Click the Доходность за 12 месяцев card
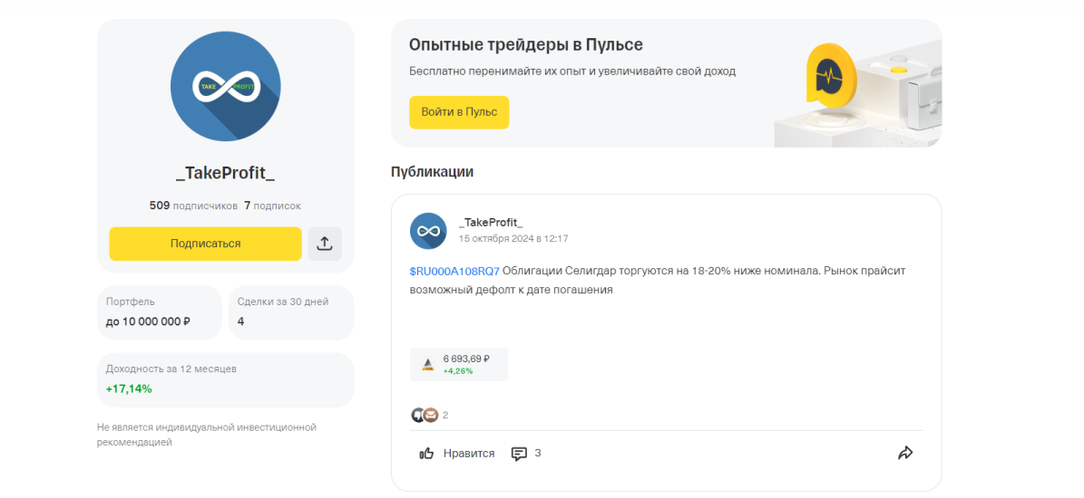The width and height of the screenshot is (1084, 498). 225,379
